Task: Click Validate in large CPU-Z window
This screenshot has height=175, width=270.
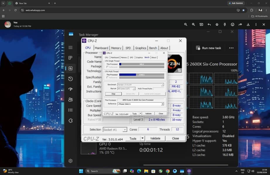Action: tap(155, 138)
